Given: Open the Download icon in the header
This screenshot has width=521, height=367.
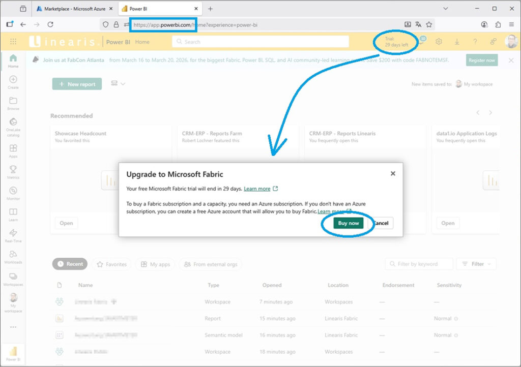Looking at the screenshot, I should (457, 42).
